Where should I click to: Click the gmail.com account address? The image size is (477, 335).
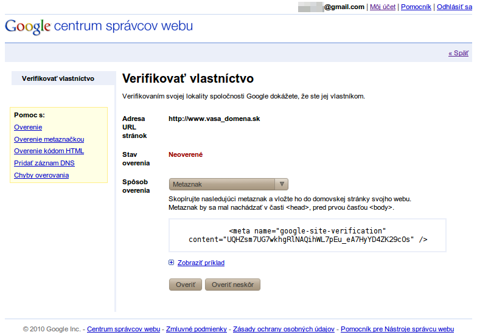[x=331, y=7]
